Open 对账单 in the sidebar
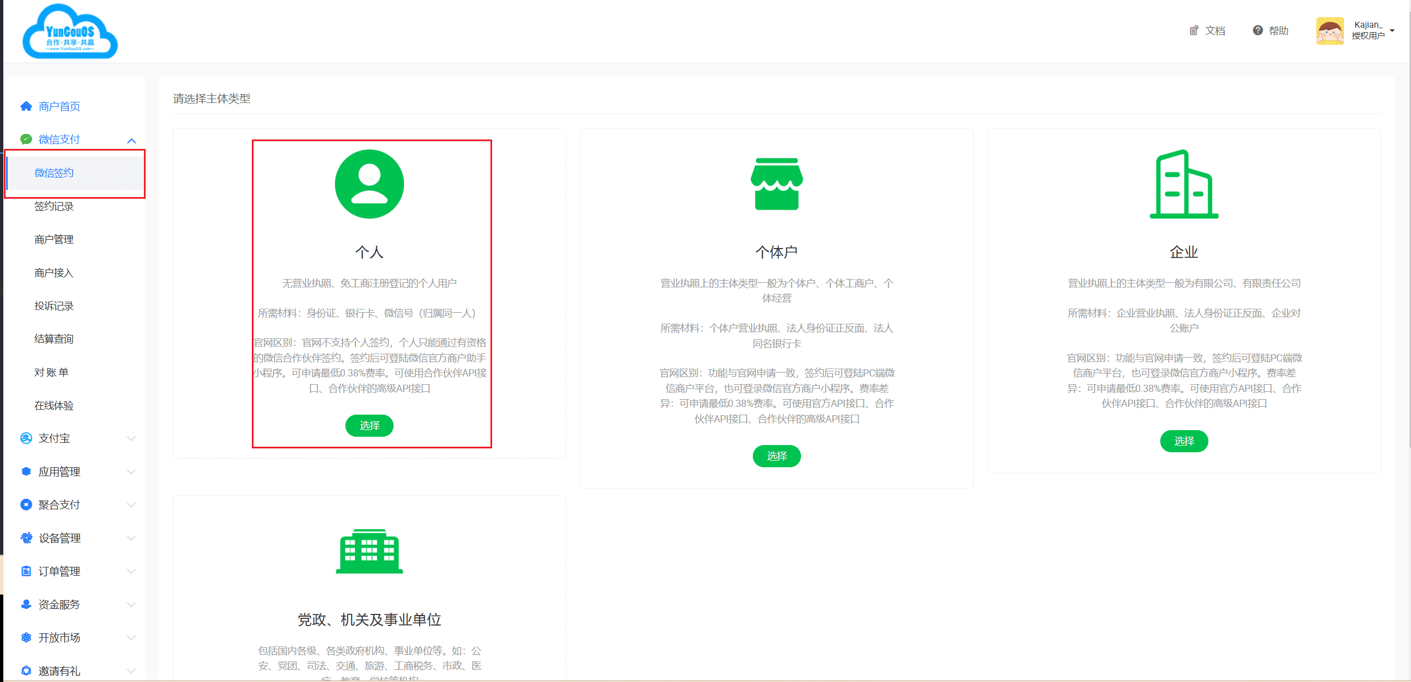This screenshot has width=1411, height=682. point(51,373)
